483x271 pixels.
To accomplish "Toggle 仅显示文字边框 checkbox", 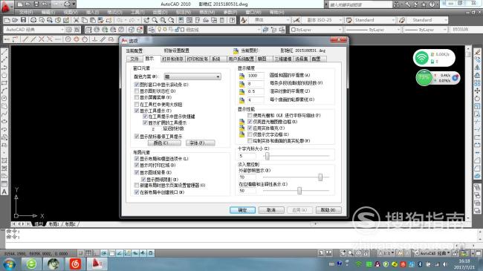I will pyautogui.click(x=250, y=134).
